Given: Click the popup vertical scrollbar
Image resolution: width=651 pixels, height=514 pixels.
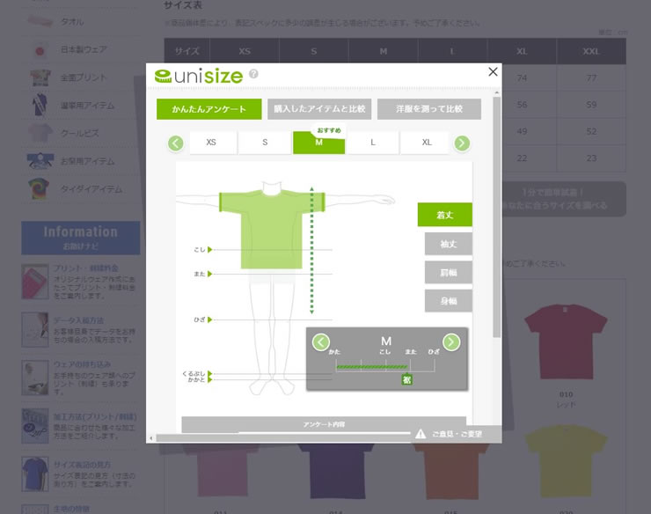Looking at the screenshot, I should [496, 217].
